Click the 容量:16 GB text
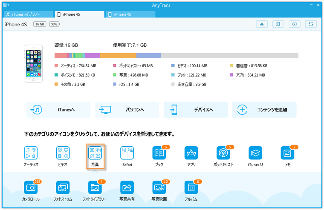 pyautogui.click(x=67, y=45)
